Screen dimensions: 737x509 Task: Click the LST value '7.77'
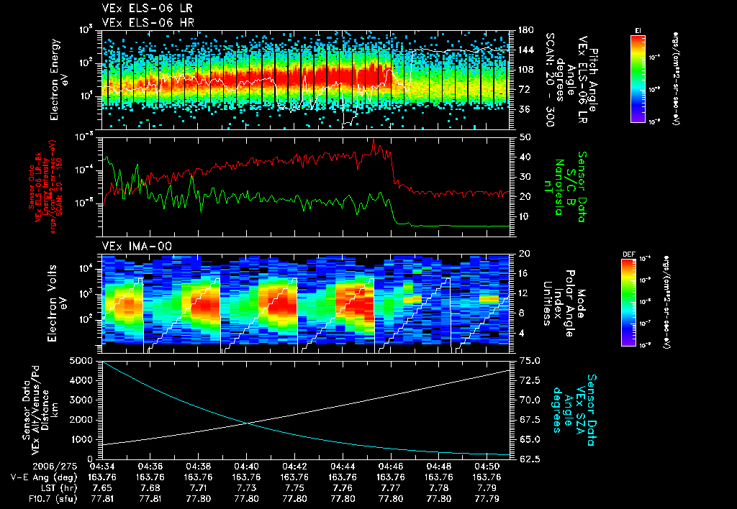tap(391, 488)
